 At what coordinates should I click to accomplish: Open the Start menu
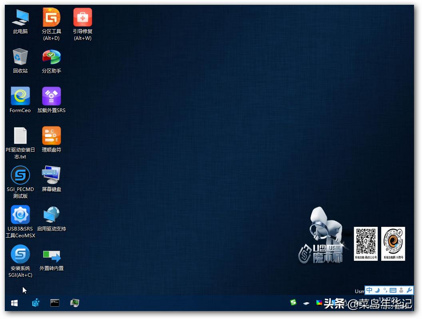coord(14,303)
